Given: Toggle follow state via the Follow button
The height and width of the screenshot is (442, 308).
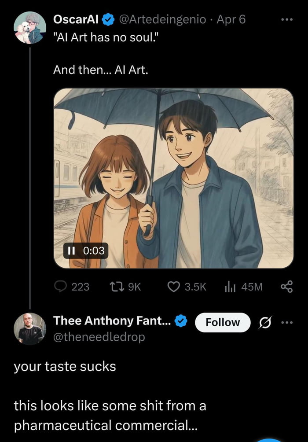Looking at the screenshot, I should tap(223, 322).
